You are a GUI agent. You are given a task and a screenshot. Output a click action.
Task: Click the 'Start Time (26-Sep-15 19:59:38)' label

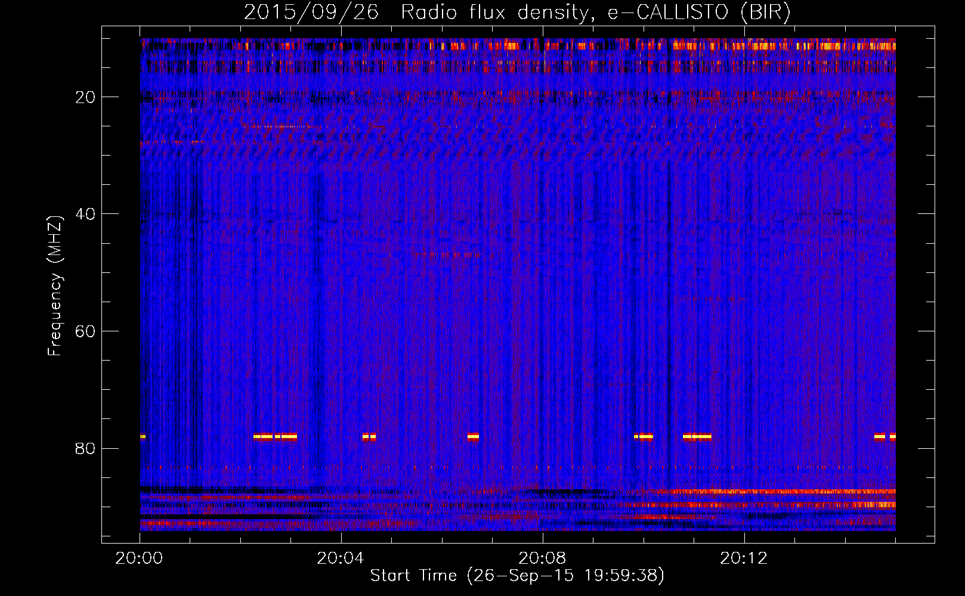coord(517,576)
